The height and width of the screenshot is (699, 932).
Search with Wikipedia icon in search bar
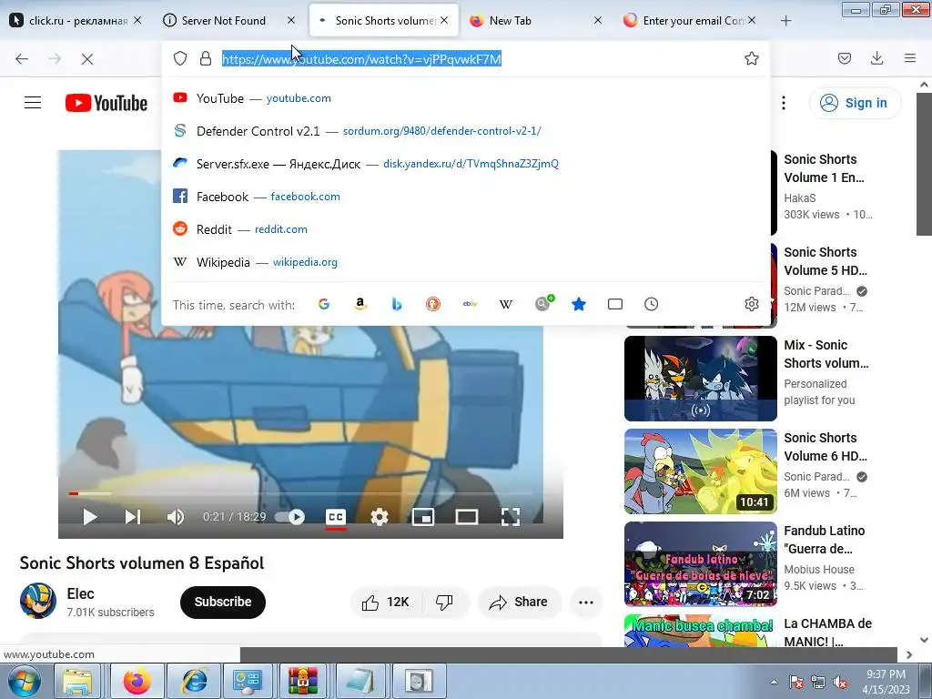click(506, 304)
